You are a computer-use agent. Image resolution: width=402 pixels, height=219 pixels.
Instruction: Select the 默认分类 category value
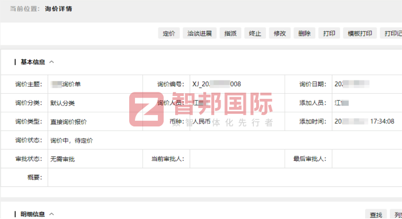[63, 103]
